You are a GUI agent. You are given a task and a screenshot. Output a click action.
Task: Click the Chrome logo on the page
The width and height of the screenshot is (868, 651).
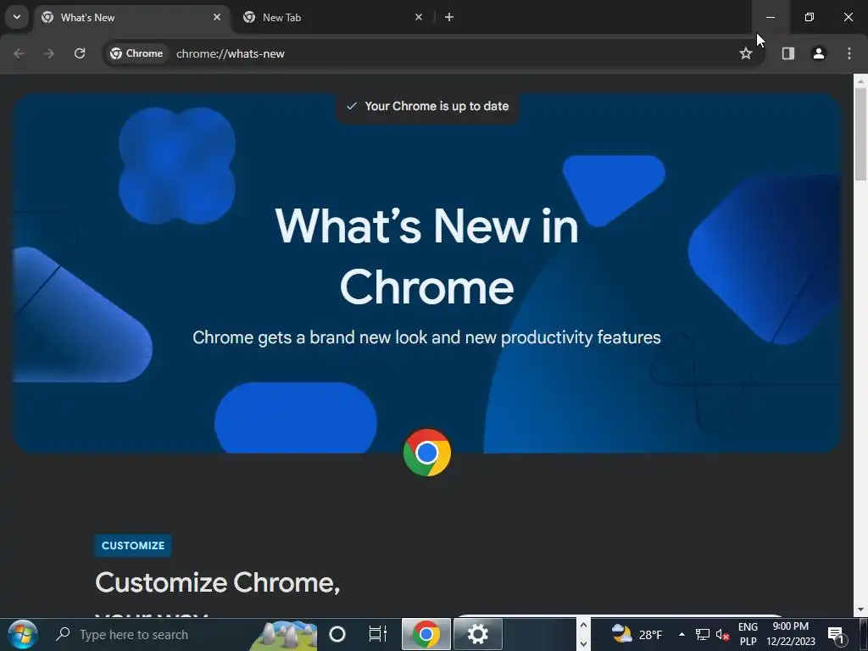[427, 453]
